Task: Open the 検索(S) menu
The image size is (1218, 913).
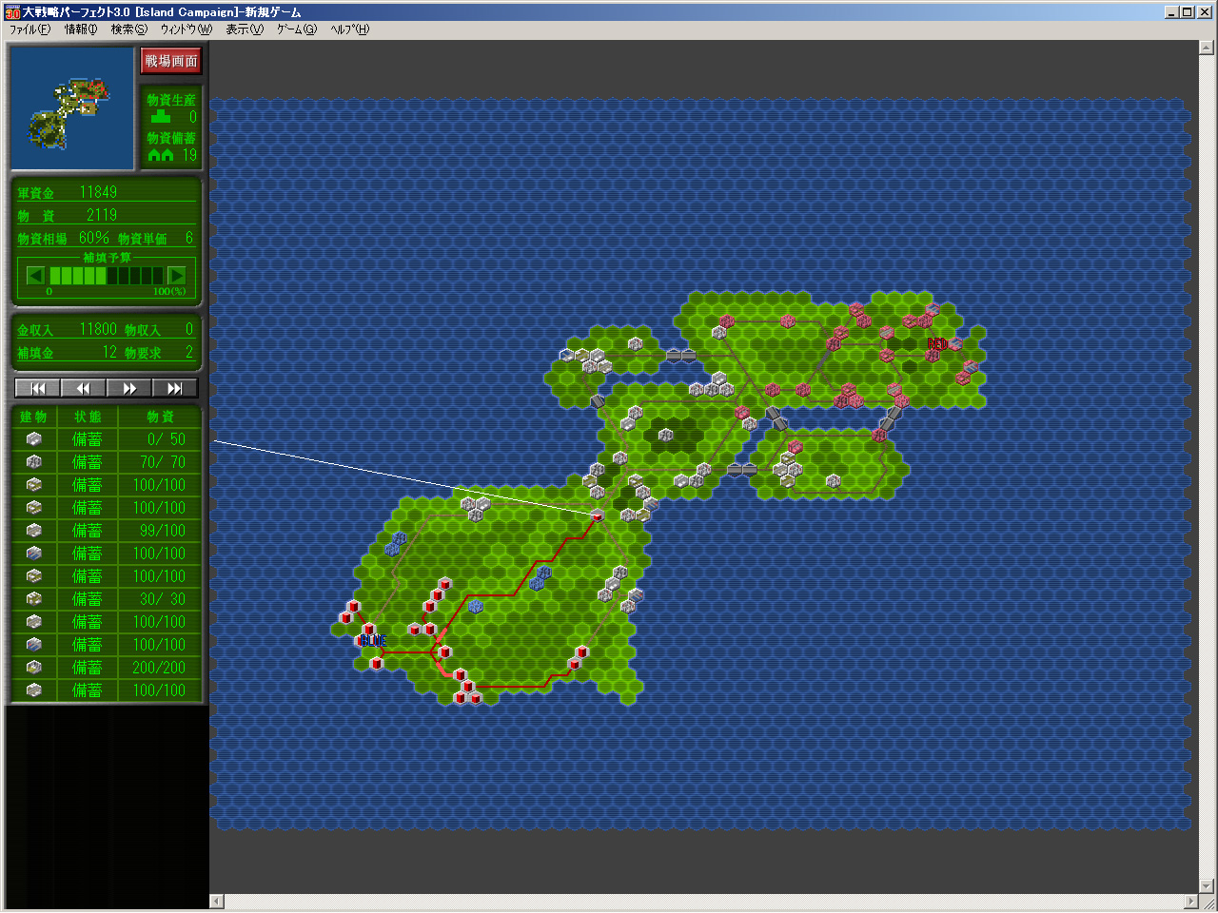Action: [x=129, y=29]
